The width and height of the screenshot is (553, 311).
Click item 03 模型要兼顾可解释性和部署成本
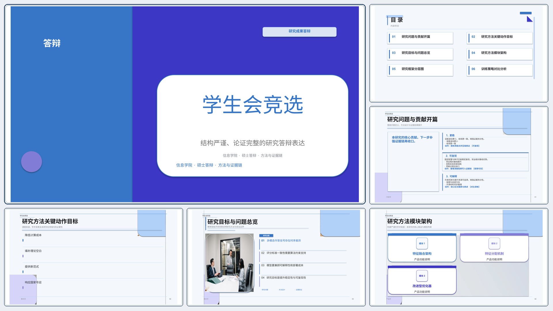point(282,266)
